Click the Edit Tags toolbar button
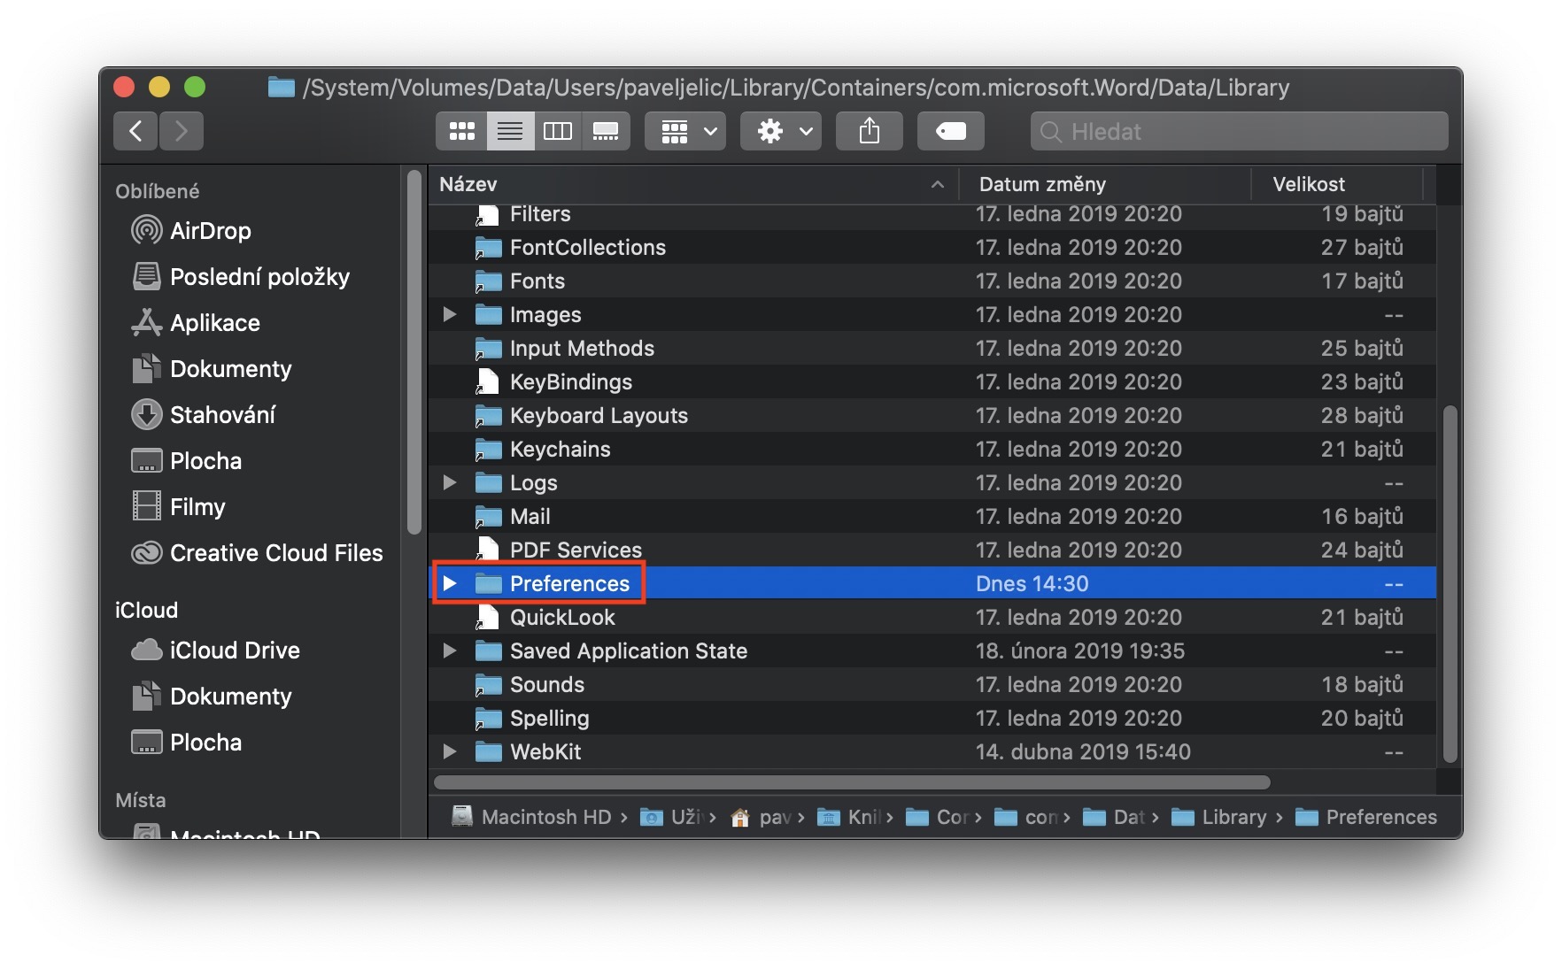The height and width of the screenshot is (970, 1562). pos(951,131)
